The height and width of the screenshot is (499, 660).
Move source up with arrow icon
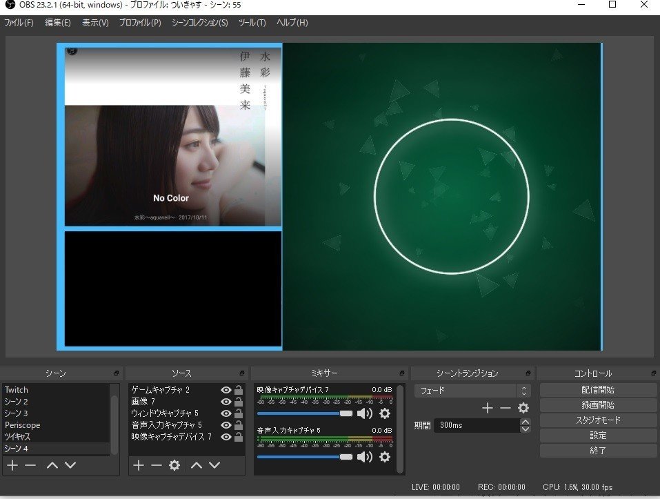(x=197, y=465)
